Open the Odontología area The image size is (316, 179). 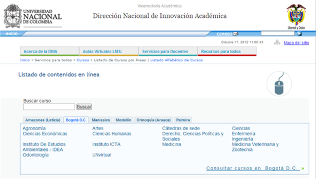[36, 155]
